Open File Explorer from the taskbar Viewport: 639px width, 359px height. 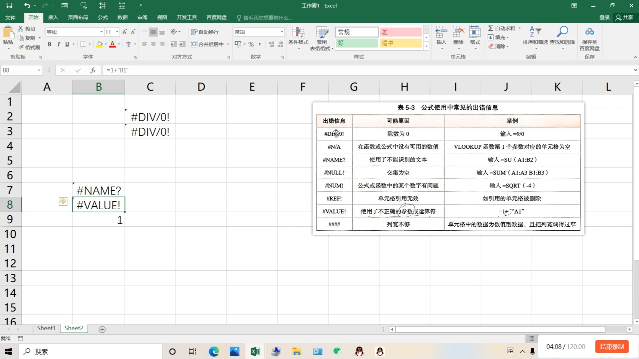297,351
